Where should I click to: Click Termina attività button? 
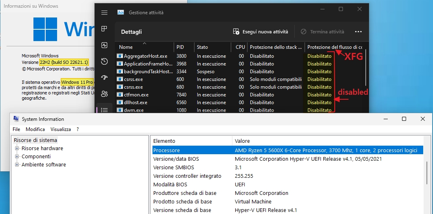point(322,32)
